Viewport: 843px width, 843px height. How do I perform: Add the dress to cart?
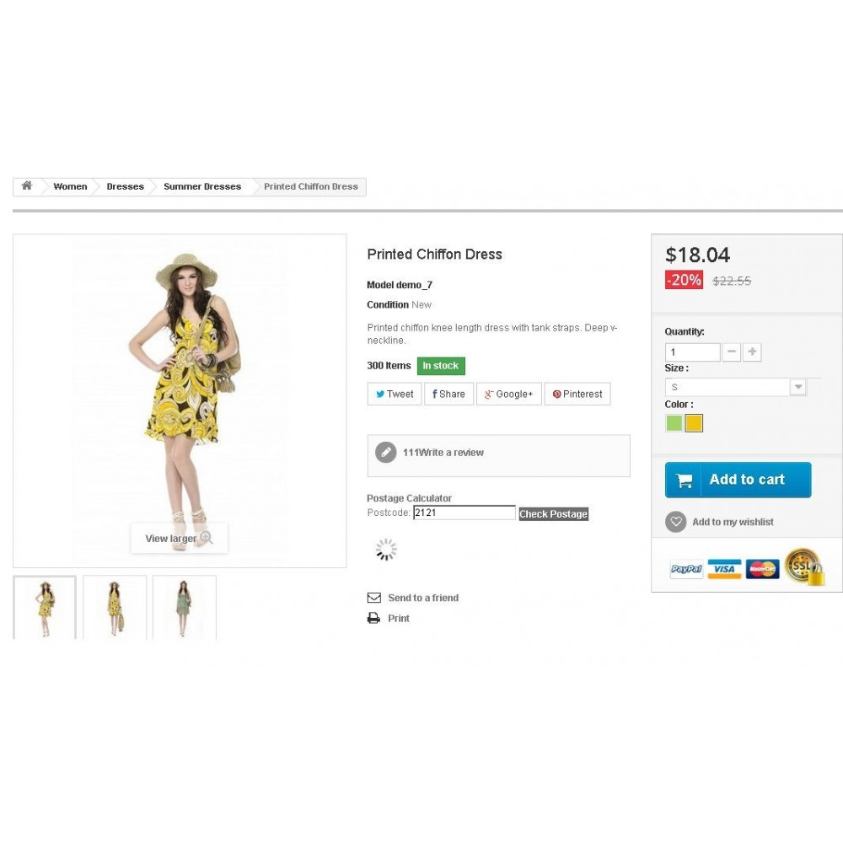pyautogui.click(x=738, y=480)
